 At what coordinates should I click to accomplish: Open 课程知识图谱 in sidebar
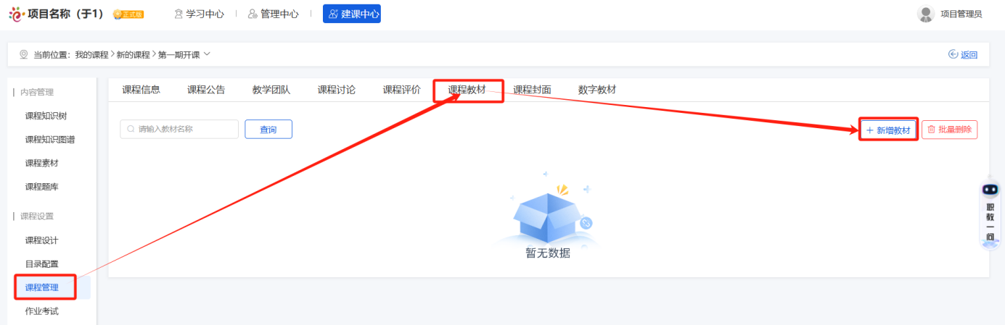pyautogui.click(x=50, y=140)
